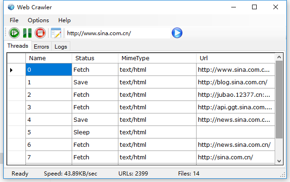The width and height of the screenshot is (290, 182).
Task: Click the Files: 14 status entry
Action: (189, 174)
